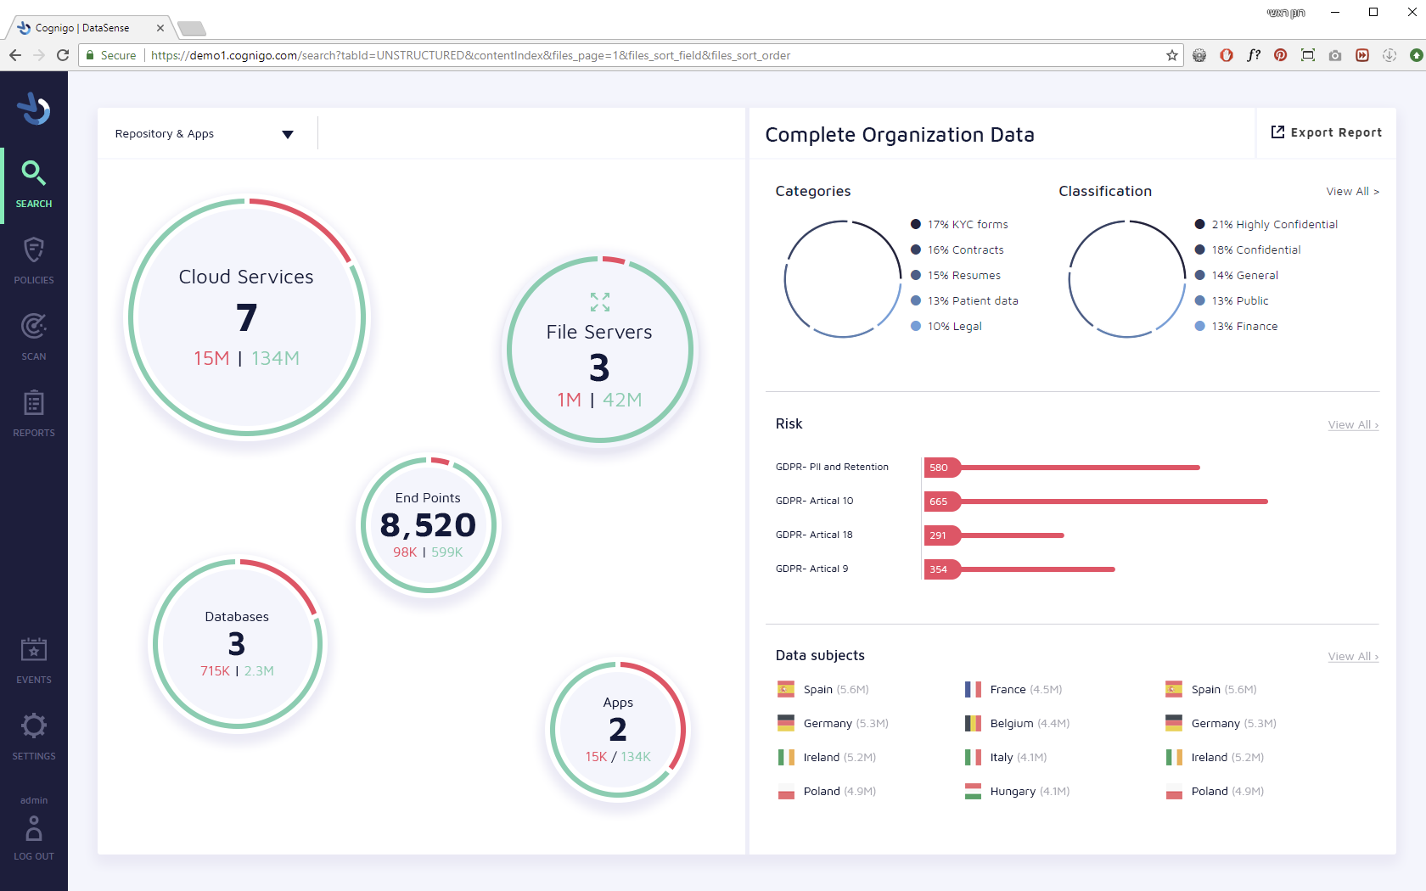Open the Apps circle
The image size is (1426, 891).
(x=618, y=729)
